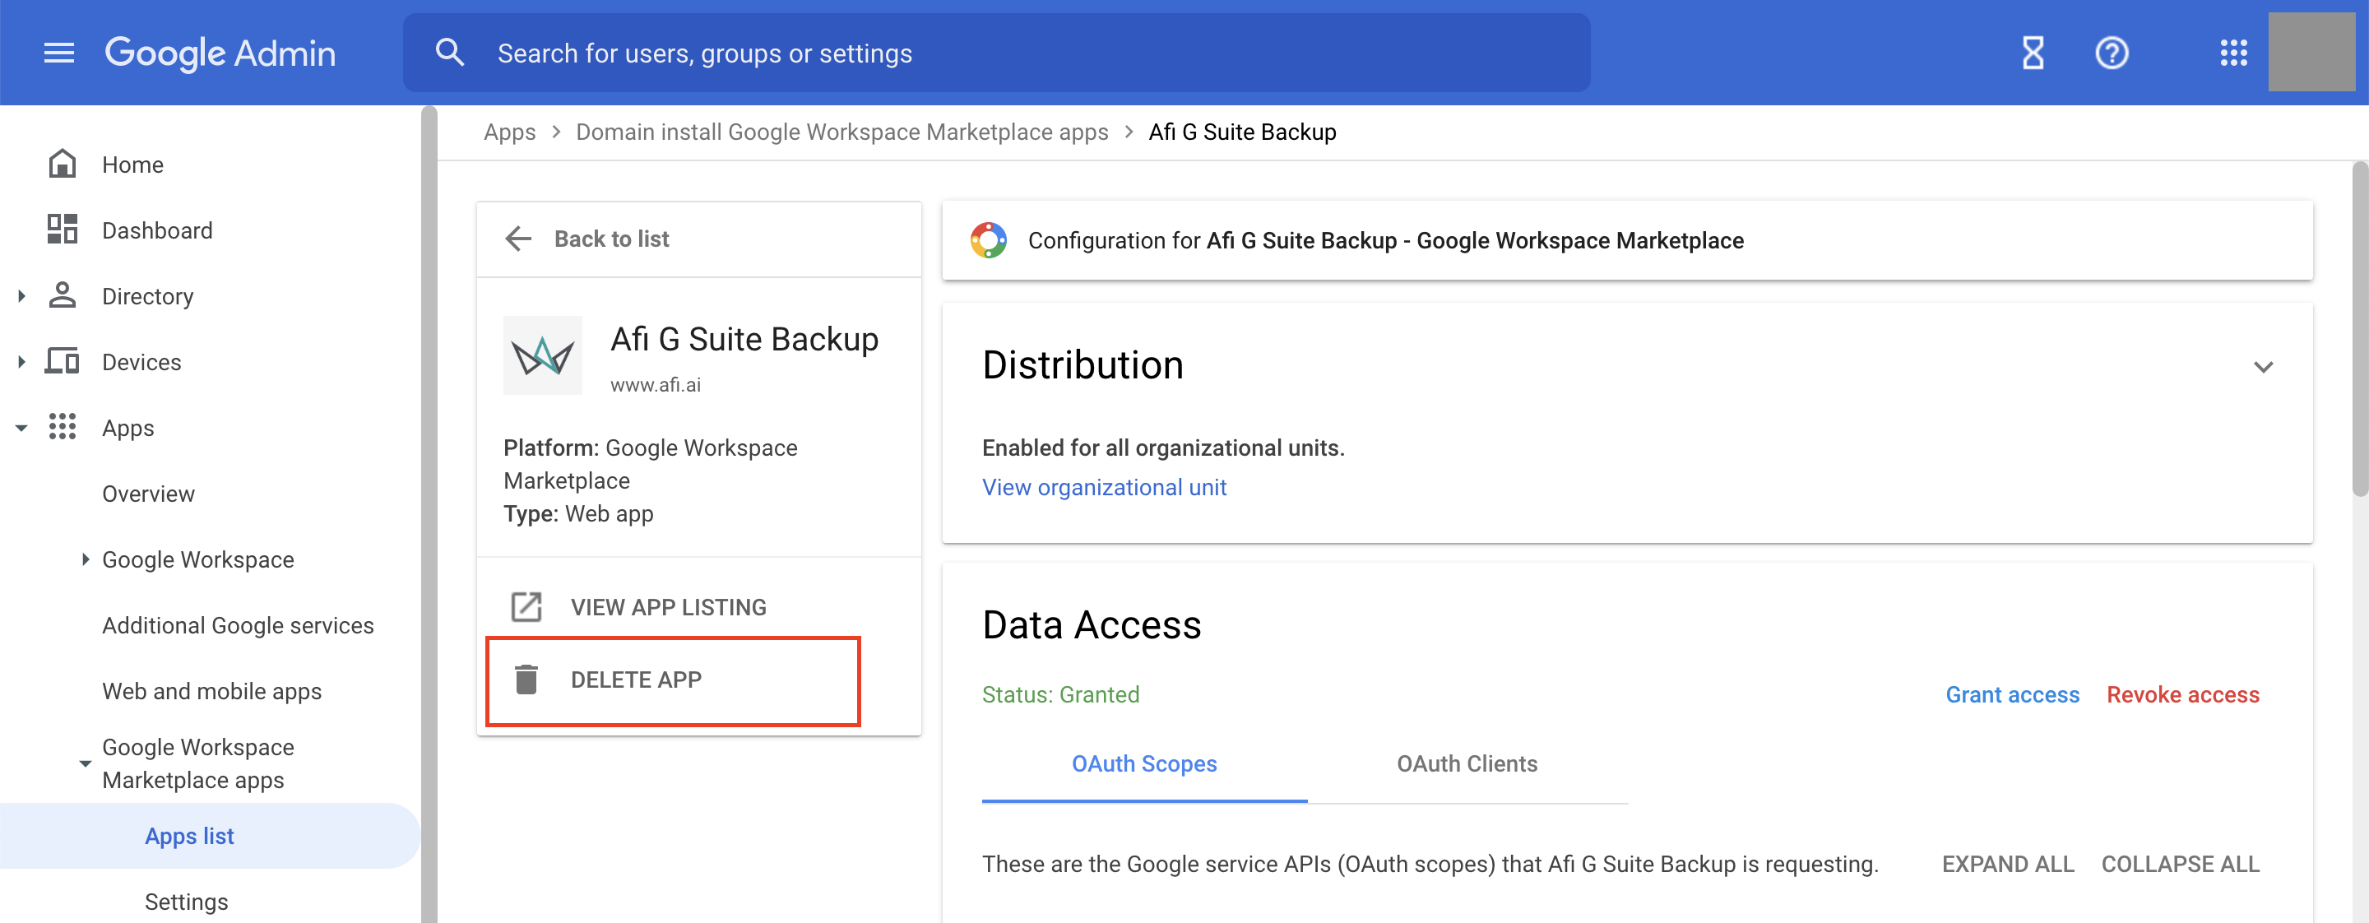The image size is (2369, 923).
Task: Click the www.afi.ai text
Action: tap(655, 385)
